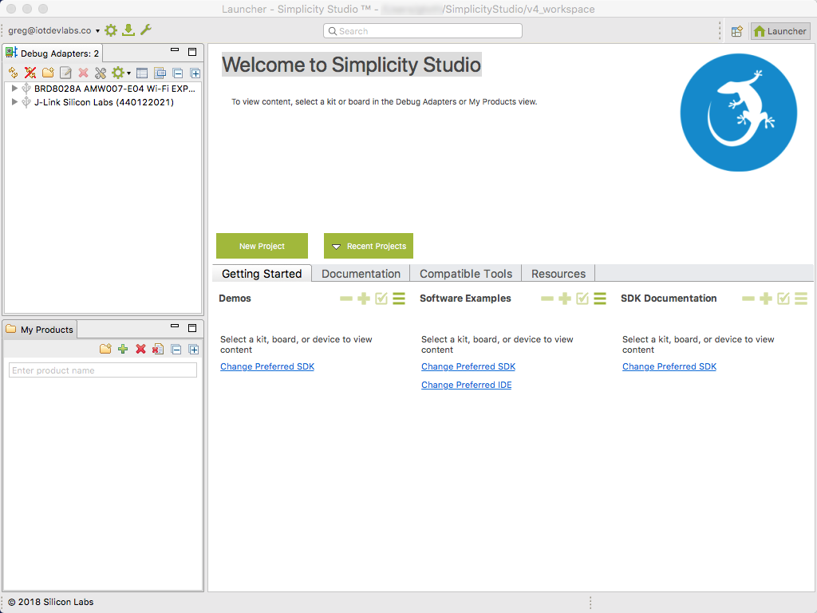The image size is (817, 613).
Task: Toggle the Demos filter checkbox
Action: tap(381, 299)
